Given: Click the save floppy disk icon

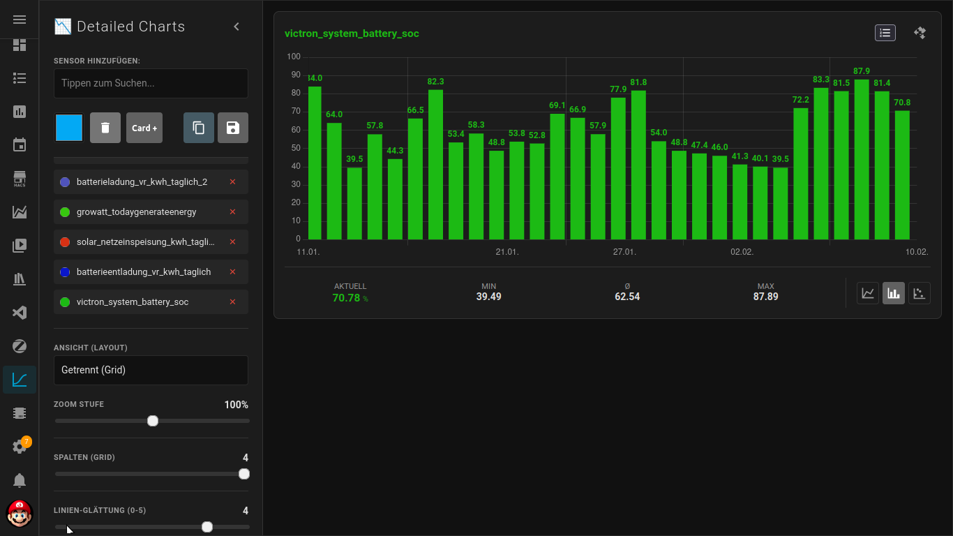Looking at the screenshot, I should [233, 128].
